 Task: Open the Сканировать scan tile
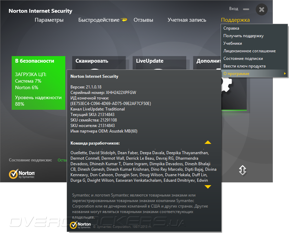[99, 63]
